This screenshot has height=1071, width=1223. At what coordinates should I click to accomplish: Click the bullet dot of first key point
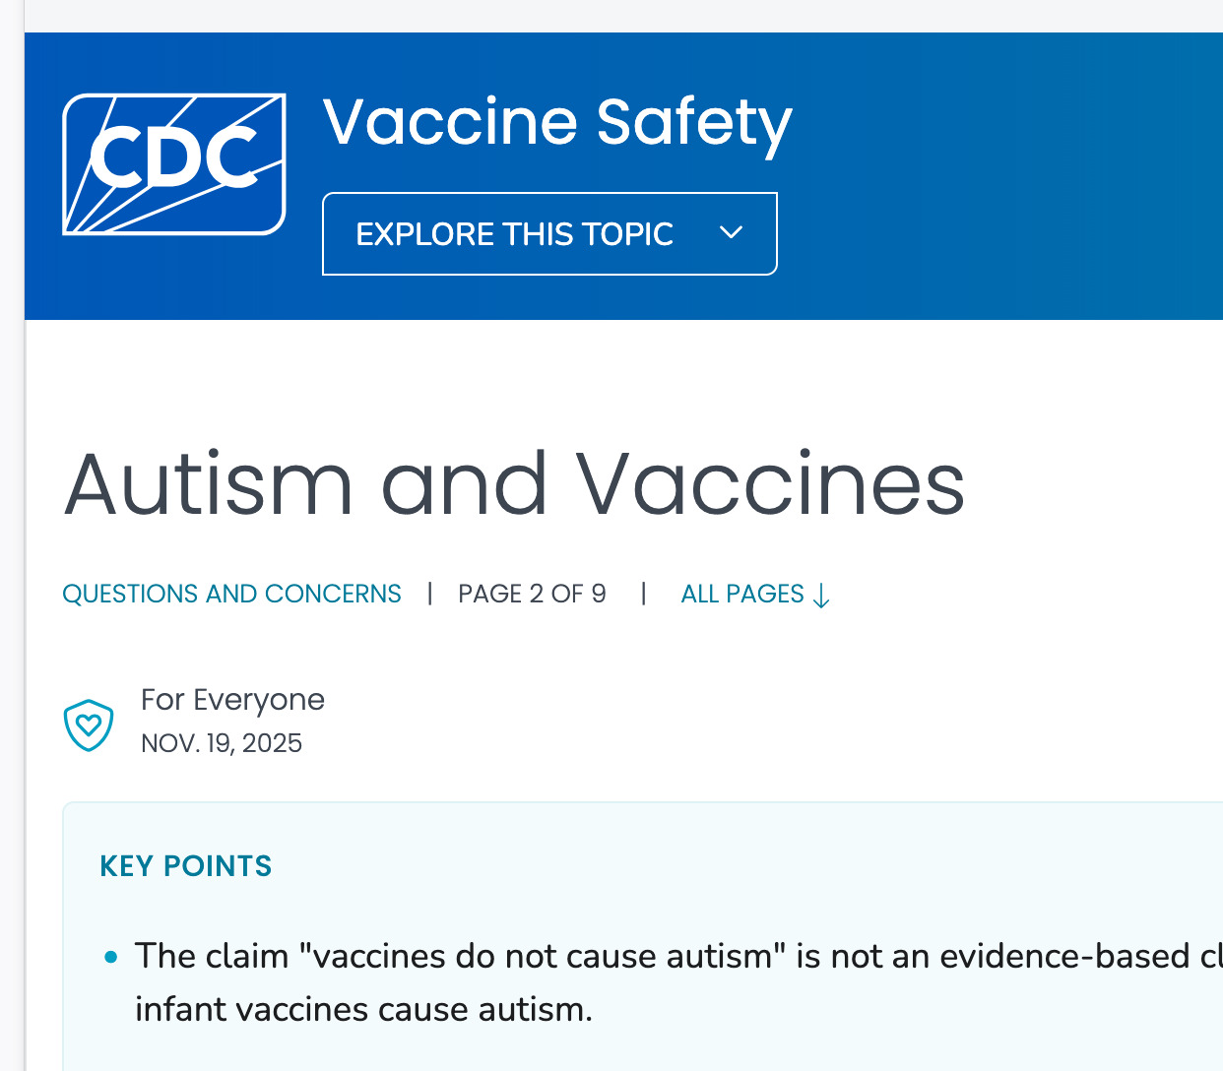coord(111,957)
